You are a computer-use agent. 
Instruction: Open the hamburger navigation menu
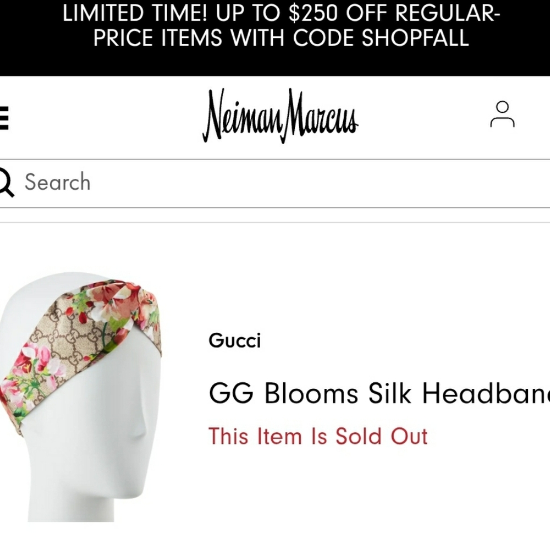coord(4,117)
